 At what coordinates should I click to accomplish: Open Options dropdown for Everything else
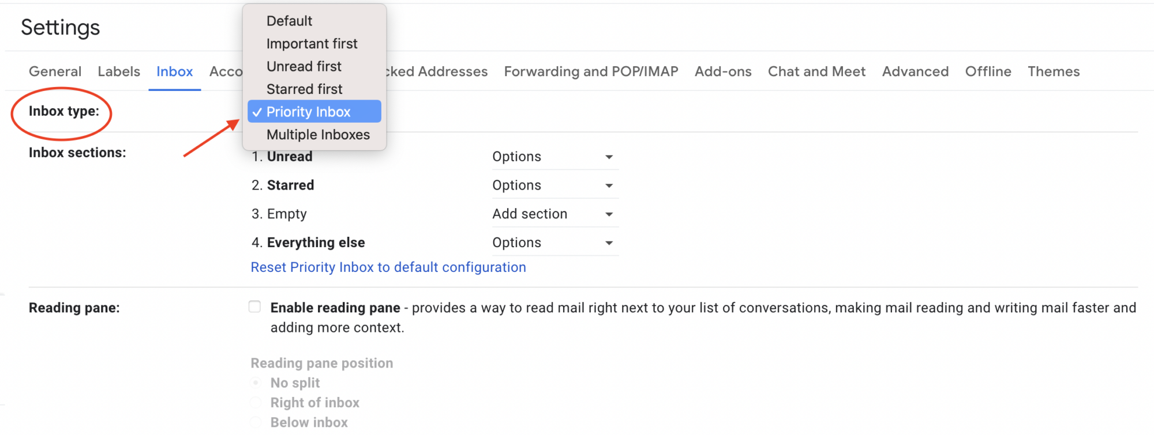click(554, 243)
